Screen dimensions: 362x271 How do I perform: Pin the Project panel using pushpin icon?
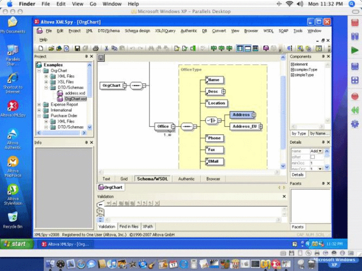point(86,56)
